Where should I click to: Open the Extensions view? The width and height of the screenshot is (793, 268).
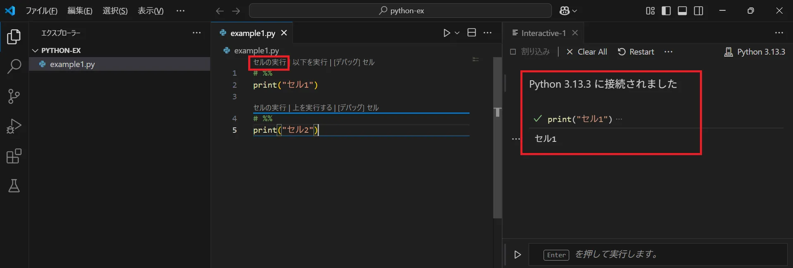(14, 156)
